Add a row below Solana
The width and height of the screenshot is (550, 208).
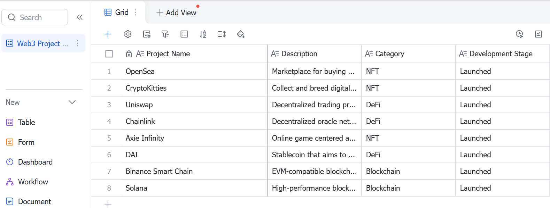tap(108, 205)
